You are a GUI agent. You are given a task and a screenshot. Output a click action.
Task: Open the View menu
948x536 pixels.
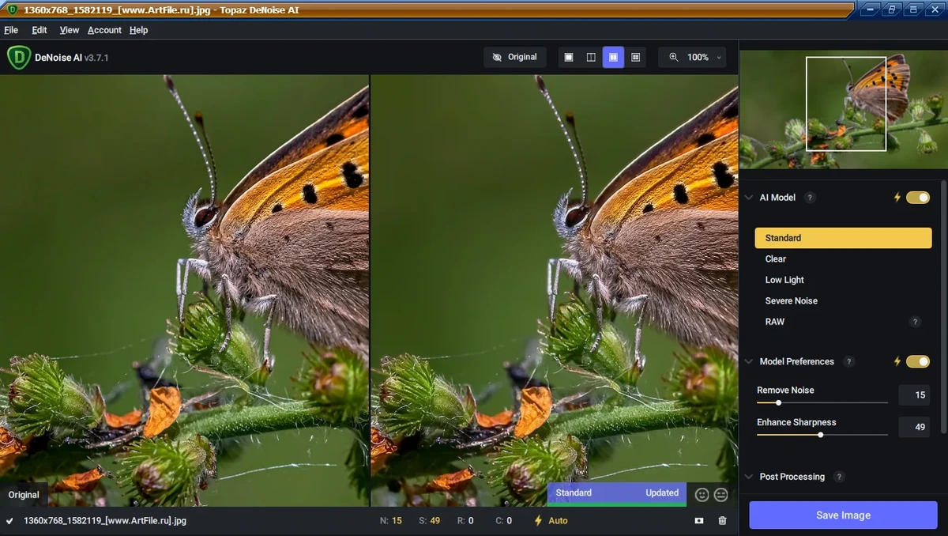[x=70, y=30]
